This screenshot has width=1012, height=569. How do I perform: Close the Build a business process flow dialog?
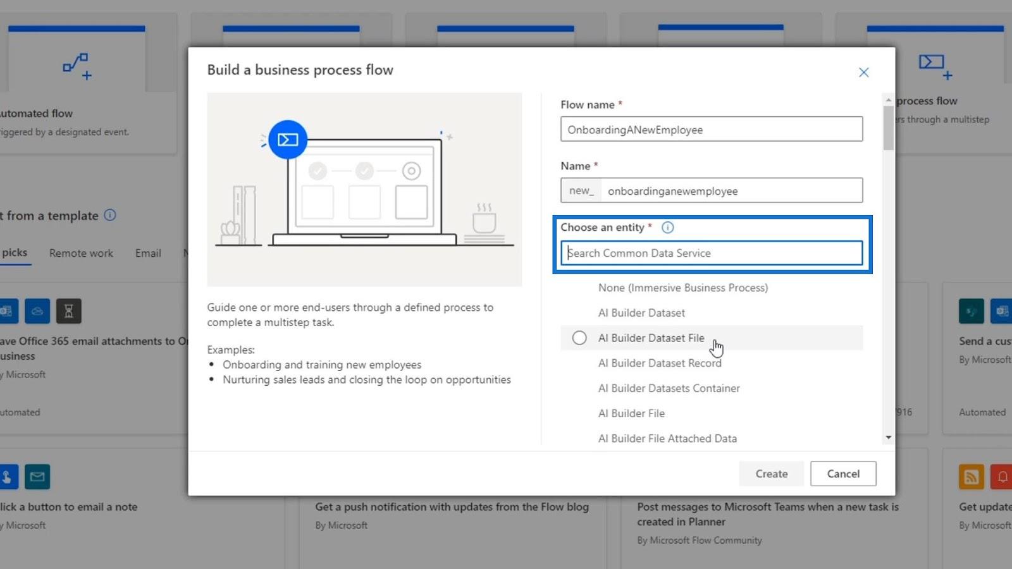click(863, 73)
